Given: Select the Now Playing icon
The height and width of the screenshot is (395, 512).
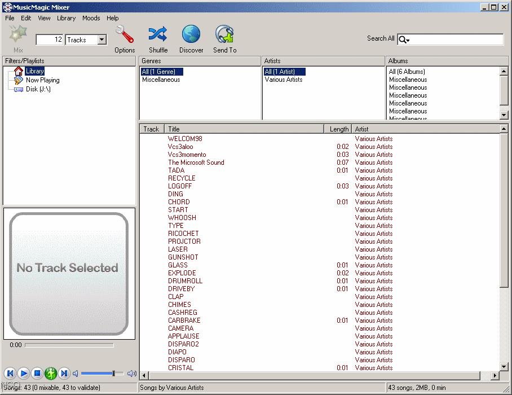Looking at the screenshot, I should click(19, 80).
